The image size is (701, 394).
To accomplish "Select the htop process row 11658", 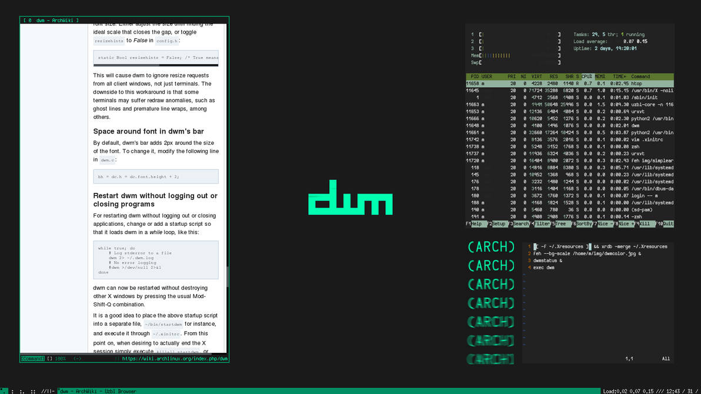I will [569, 84].
